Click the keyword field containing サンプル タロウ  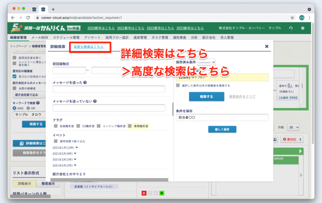point(29,114)
